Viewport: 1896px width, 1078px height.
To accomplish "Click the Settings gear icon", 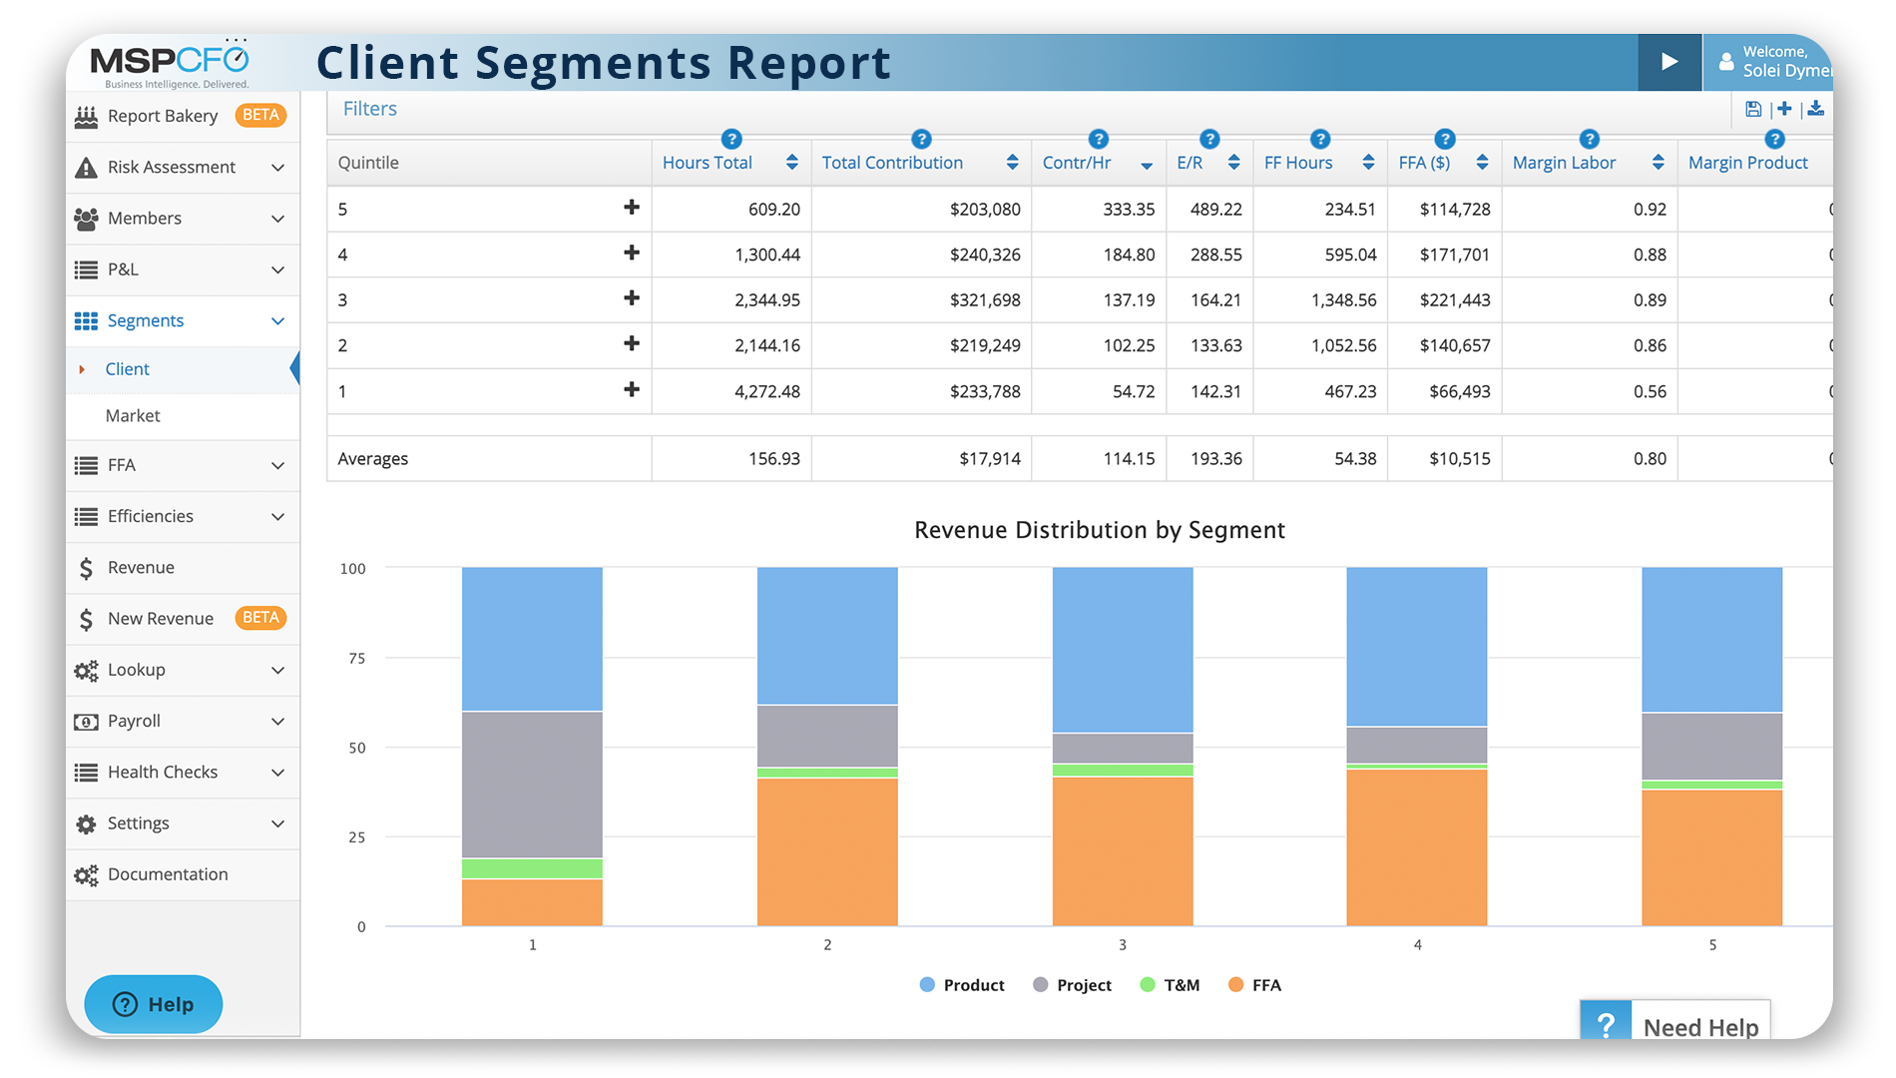I will coord(87,824).
